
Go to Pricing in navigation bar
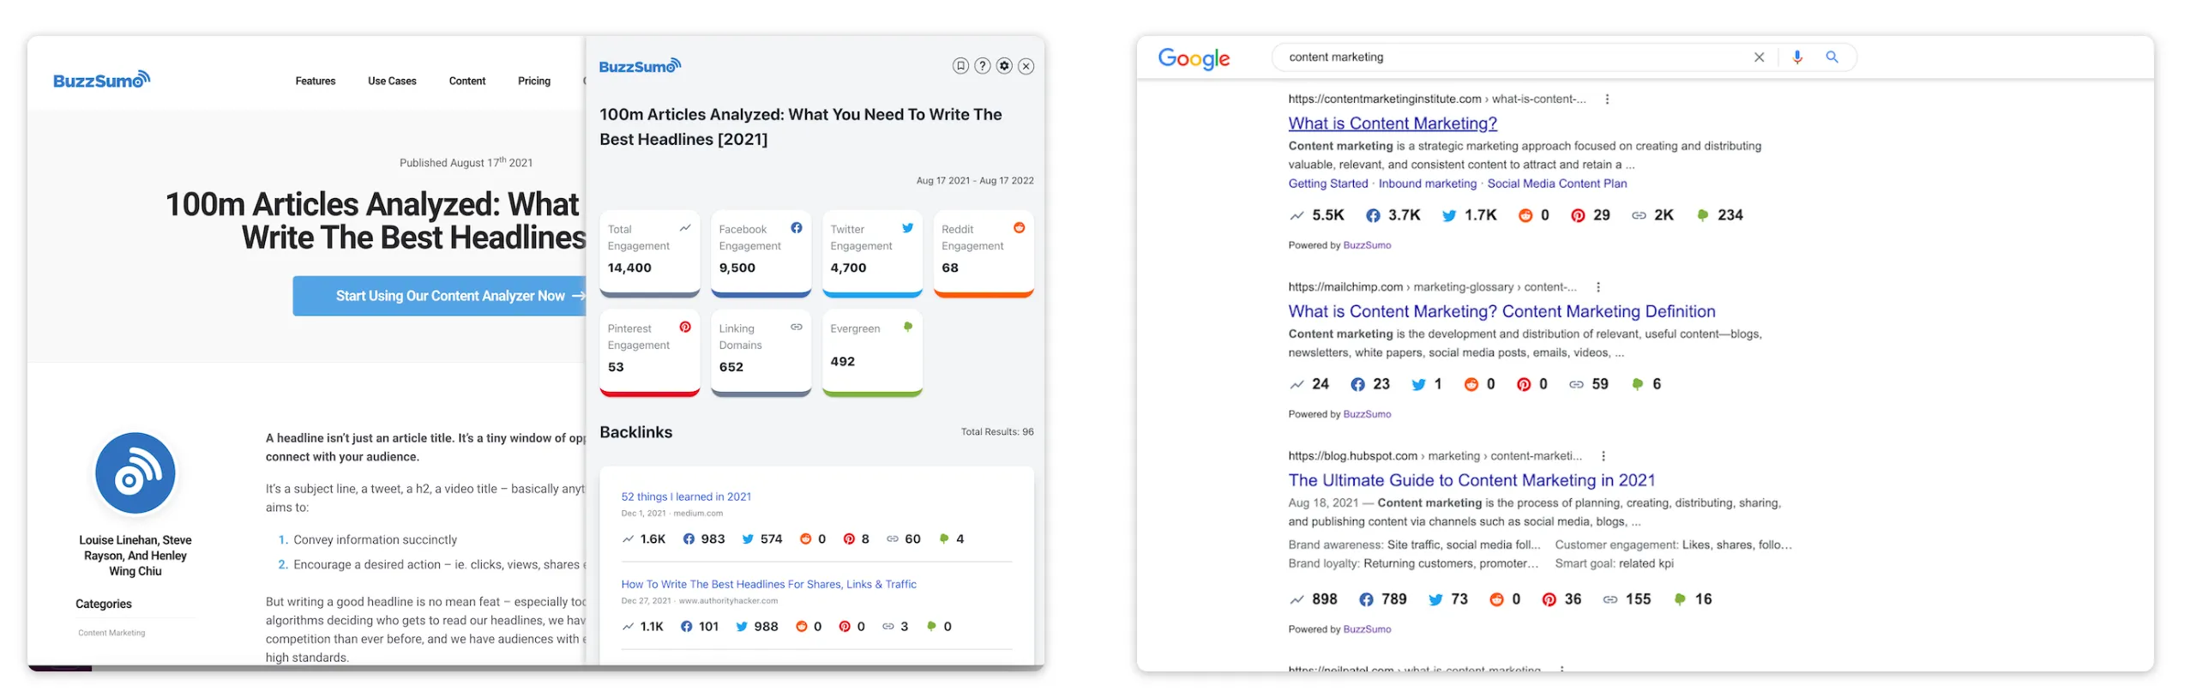click(533, 81)
